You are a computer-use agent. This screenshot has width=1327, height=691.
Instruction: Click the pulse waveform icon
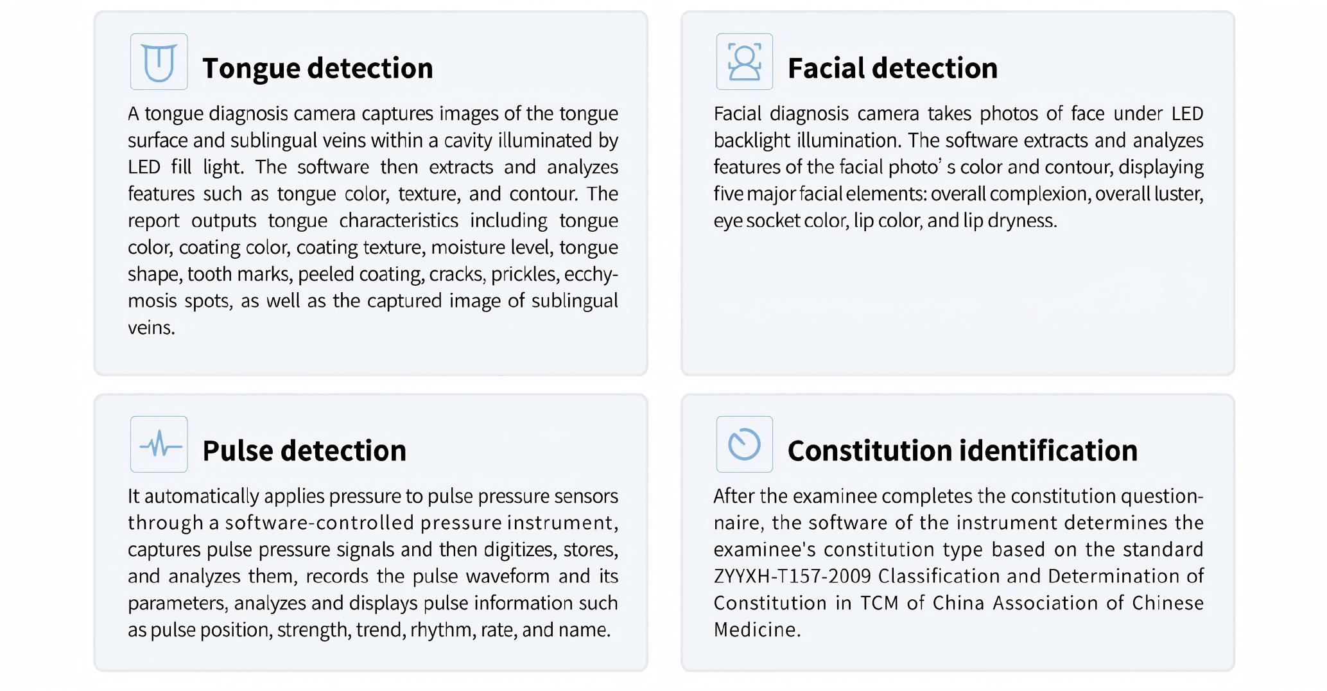(159, 444)
